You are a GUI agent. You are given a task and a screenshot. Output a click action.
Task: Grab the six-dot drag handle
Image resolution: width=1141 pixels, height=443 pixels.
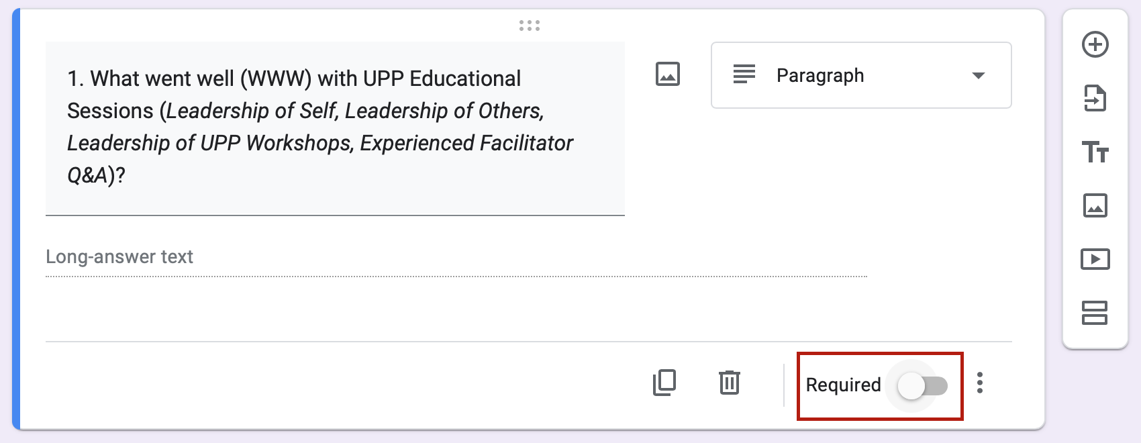point(530,26)
